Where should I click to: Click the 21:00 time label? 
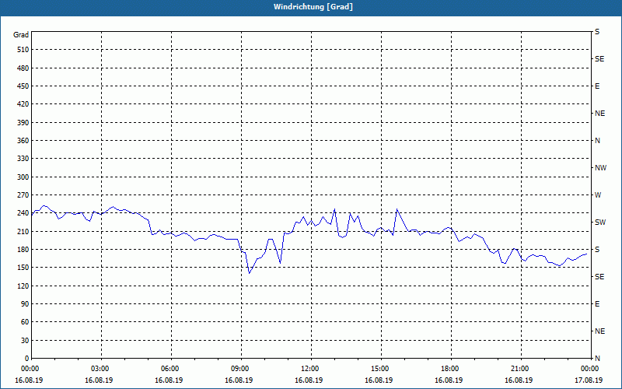point(520,369)
